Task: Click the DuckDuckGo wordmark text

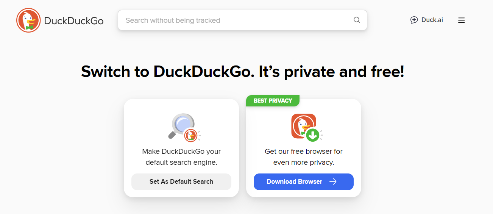Action: point(73,21)
